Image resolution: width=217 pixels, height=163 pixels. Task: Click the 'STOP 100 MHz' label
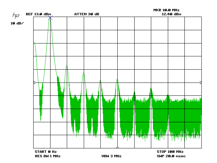click(170, 152)
